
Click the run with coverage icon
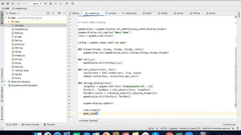pos(55,3)
